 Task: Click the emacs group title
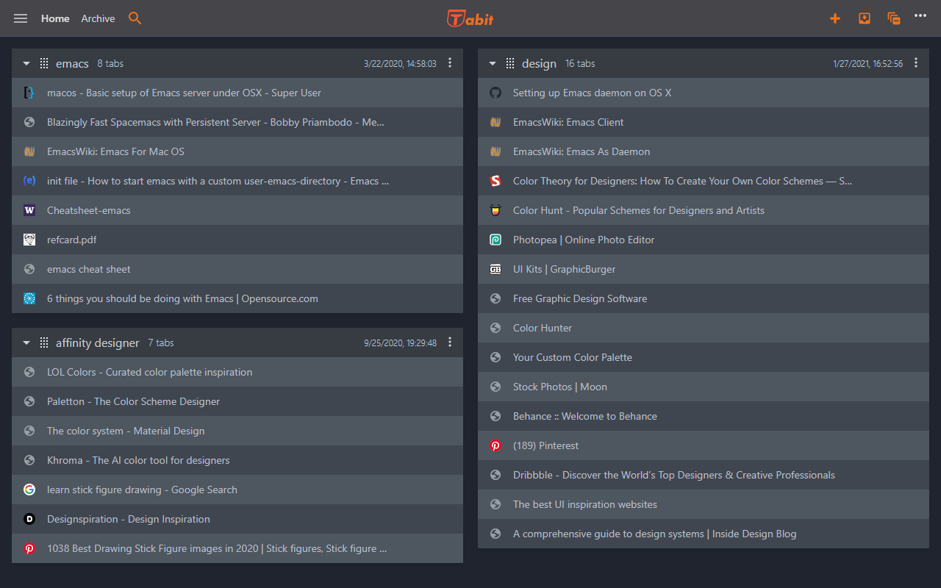coord(72,64)
